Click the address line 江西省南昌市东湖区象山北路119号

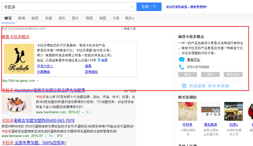[x=71, y=60]
